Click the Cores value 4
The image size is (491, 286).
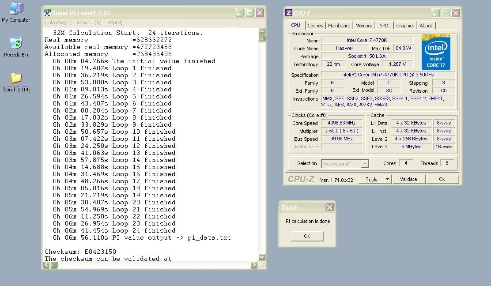(x=406, y=163)
